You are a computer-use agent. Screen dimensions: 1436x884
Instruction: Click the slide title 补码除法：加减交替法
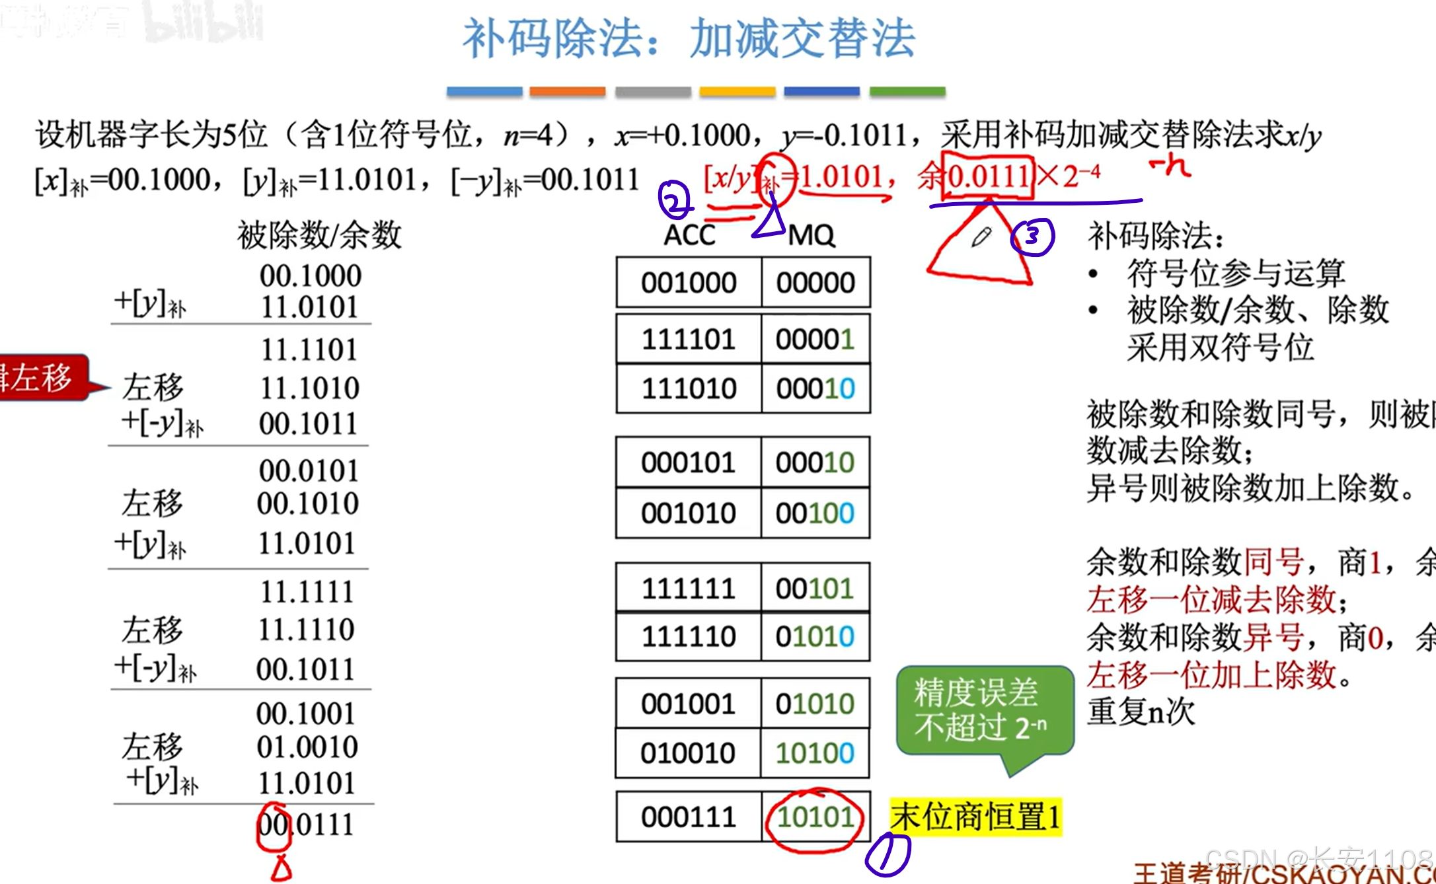coord(689,38)
